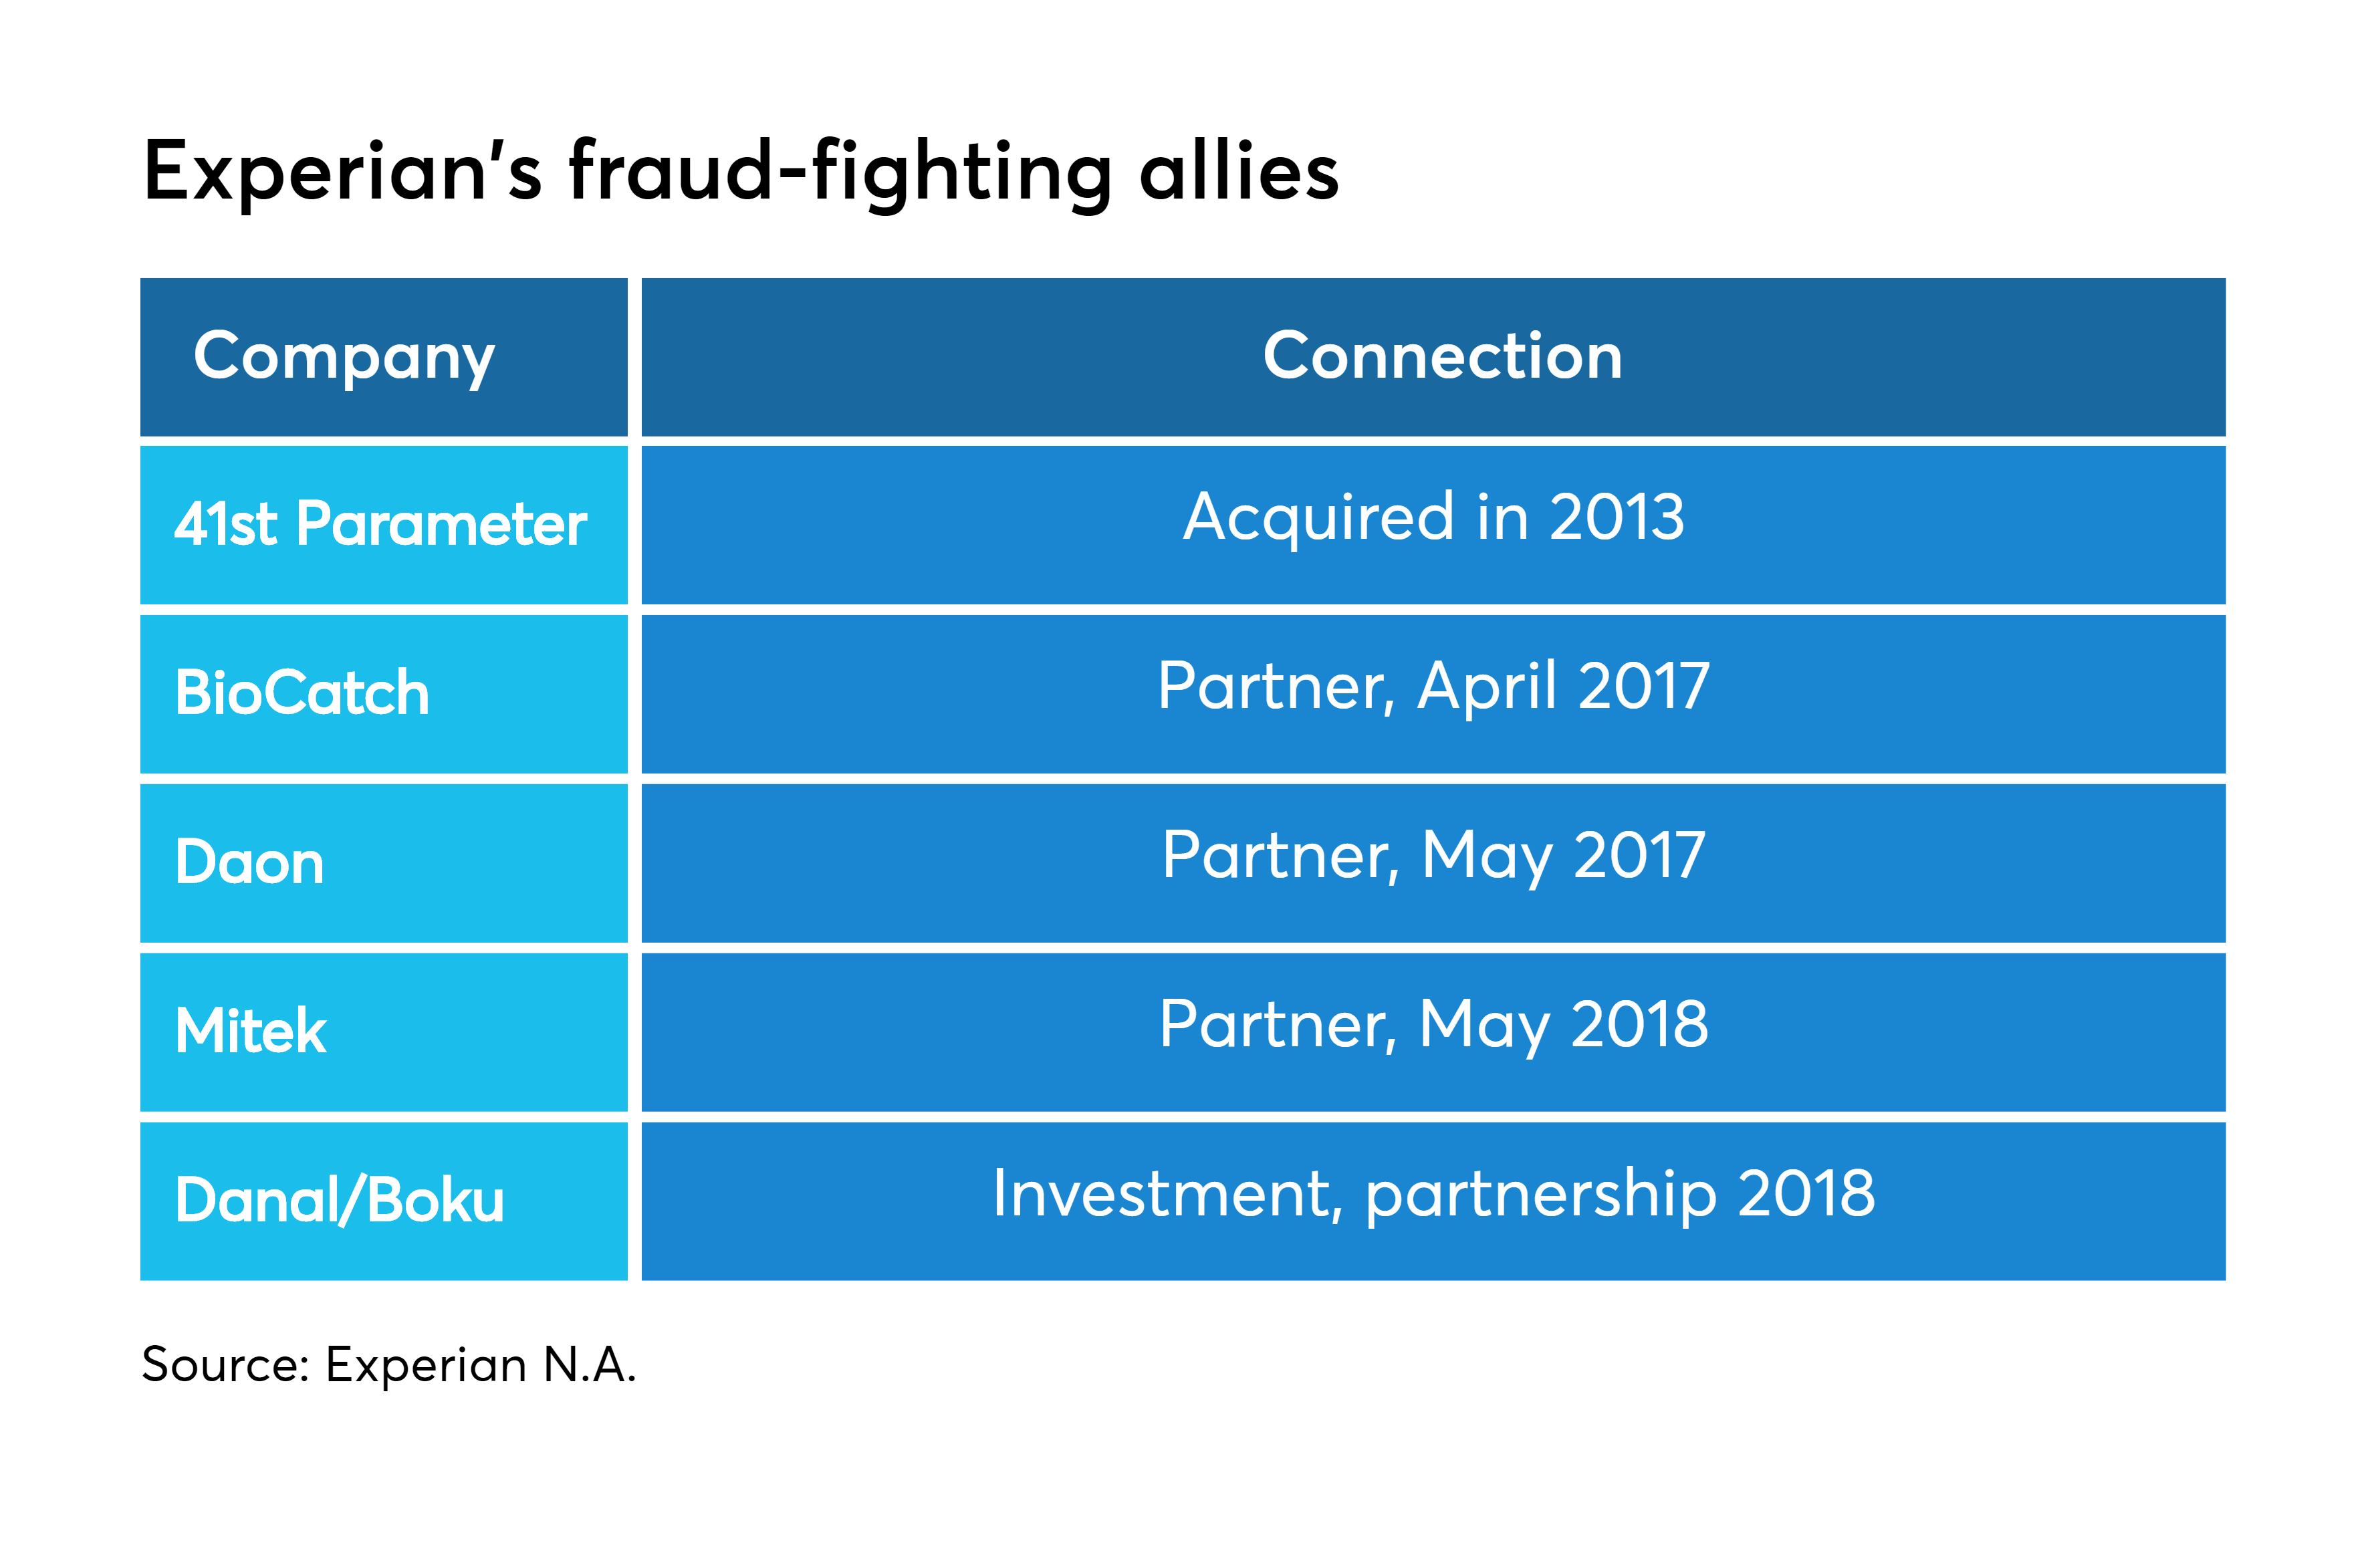Select the BioCatch company cell
This screenshot has width=2380, height=1551.
pyautogui.click(x=384, y=694)
